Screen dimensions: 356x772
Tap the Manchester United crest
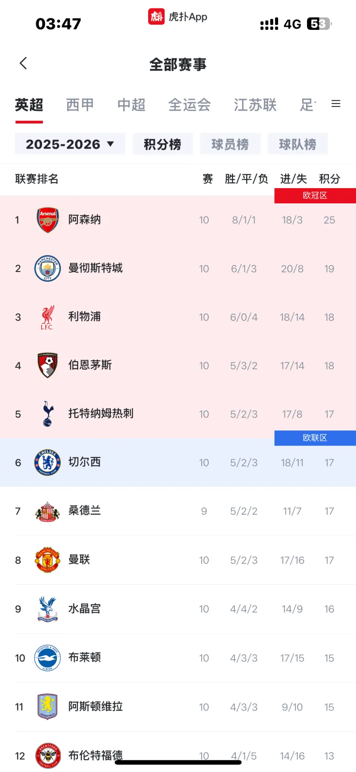point(48,560)
